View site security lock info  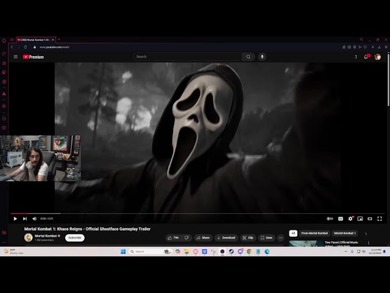pos(35,47)
